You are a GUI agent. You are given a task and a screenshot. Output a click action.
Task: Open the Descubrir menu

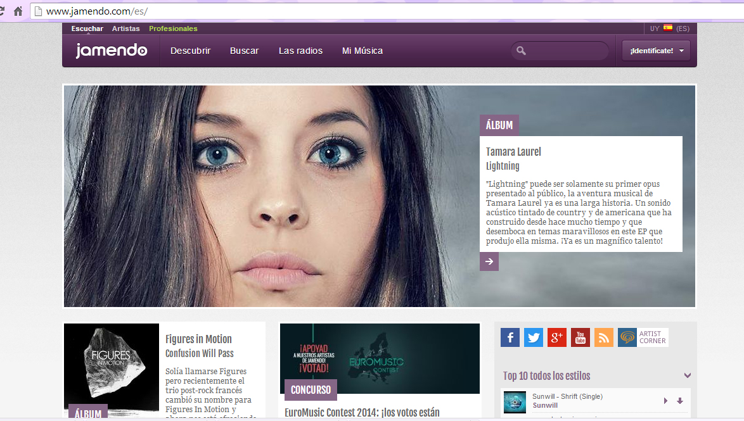click(190, 51)
